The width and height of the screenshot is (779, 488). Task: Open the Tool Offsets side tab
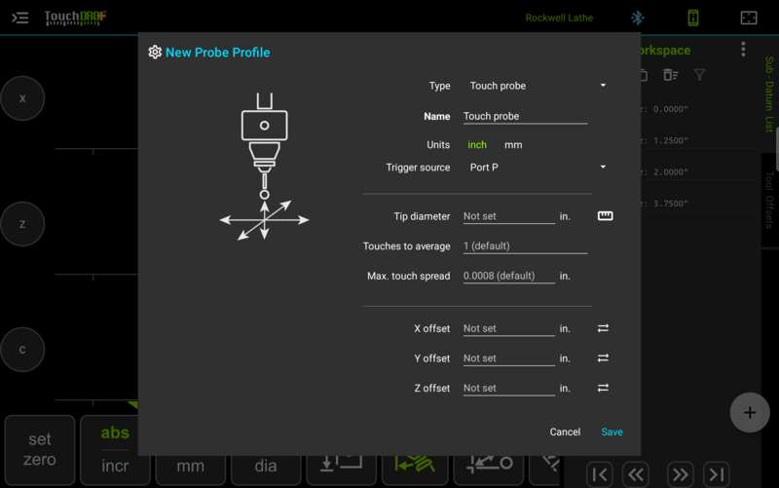tap(769, 200)
